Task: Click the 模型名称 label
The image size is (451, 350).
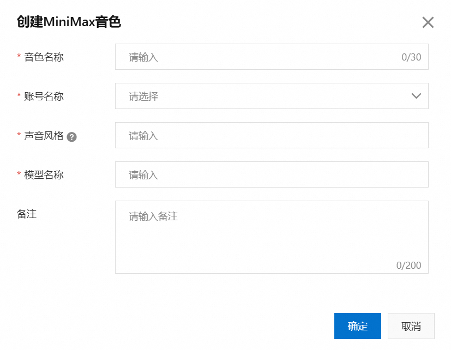Action: click(x=44, y=175)
